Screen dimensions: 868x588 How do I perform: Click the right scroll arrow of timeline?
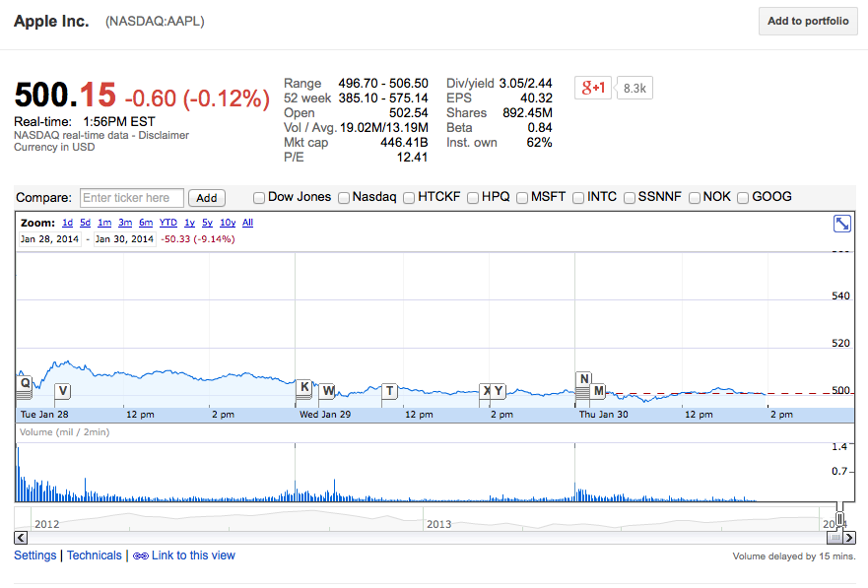click(x=849, y=538)
